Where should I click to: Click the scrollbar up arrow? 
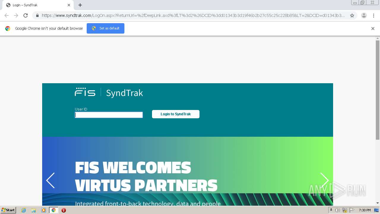pyautogui.click(x=378, y=39)
